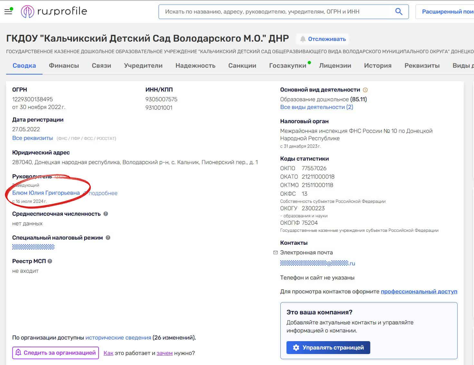Open the История tab
Viewport: 474px width, 365px height.
378,65
